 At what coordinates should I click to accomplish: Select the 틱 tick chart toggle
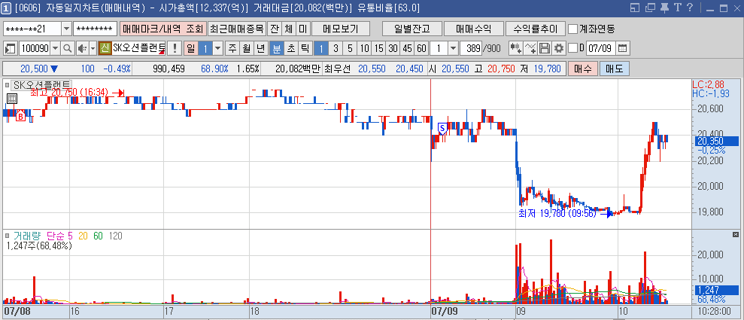305,48
